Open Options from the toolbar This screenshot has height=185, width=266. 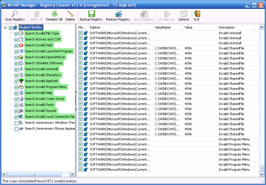(184, 16)
